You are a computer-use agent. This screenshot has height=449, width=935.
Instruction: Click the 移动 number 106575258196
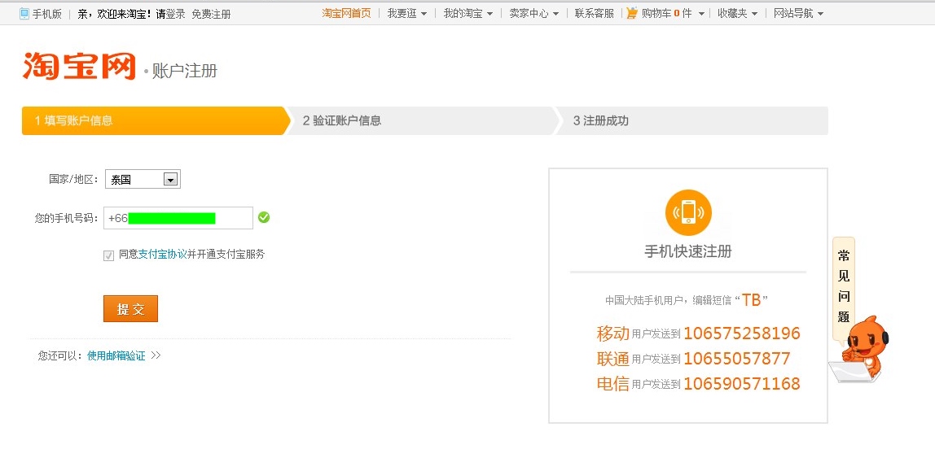(741, 333)
